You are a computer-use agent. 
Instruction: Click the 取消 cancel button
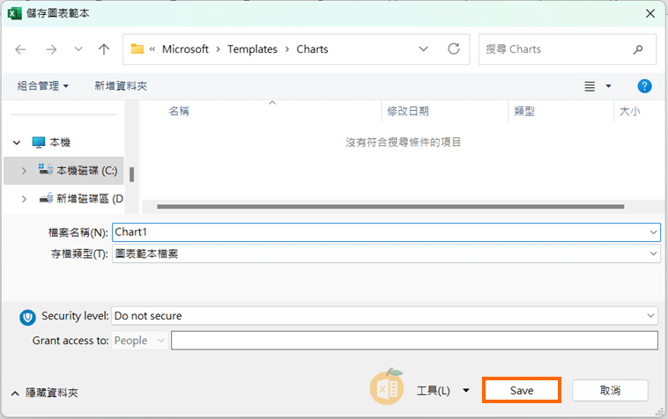click(x=610, y=391)
